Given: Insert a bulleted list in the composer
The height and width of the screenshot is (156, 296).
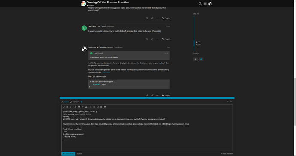Looking at the screenshot, I should click(91, 107).
